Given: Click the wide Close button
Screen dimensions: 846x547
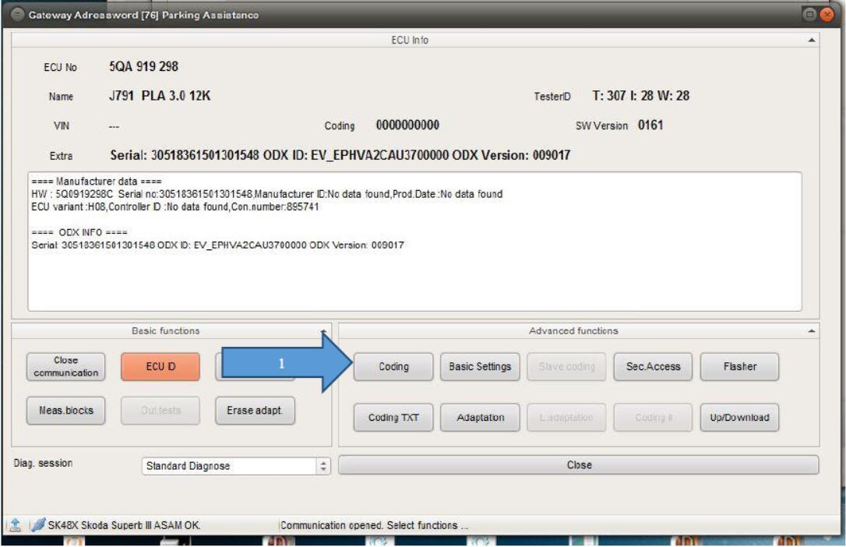Looking at the screenshot, I should 578,465.
